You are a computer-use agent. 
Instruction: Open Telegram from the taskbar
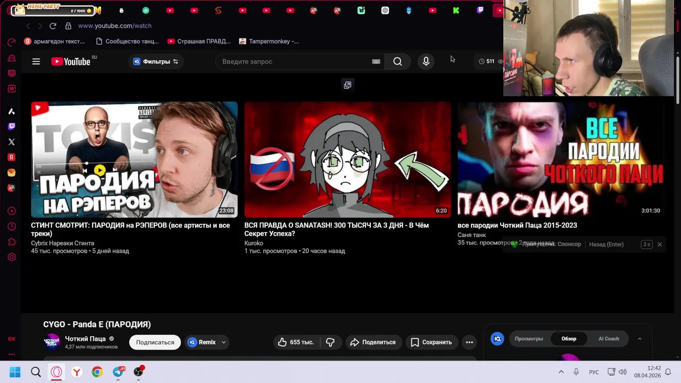pos(118,372)
